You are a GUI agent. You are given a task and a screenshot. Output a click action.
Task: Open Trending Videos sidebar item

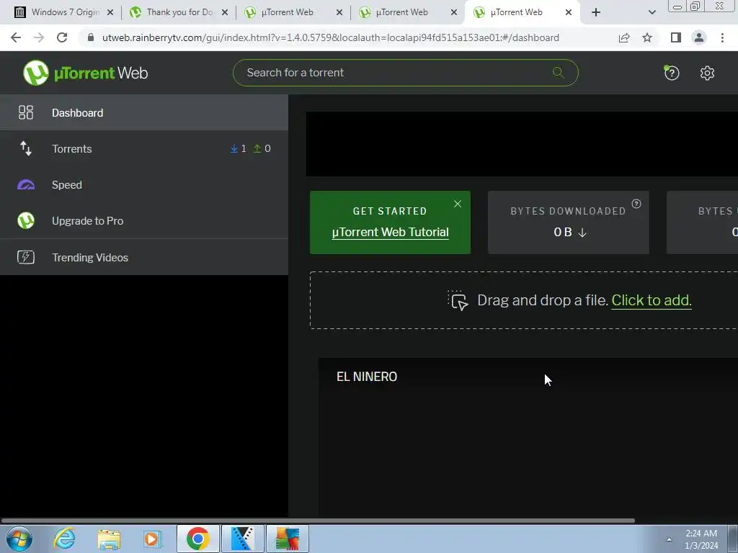(x=144, y=257)
